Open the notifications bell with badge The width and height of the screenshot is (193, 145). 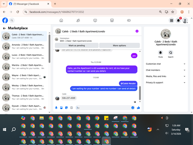(178, 20)
